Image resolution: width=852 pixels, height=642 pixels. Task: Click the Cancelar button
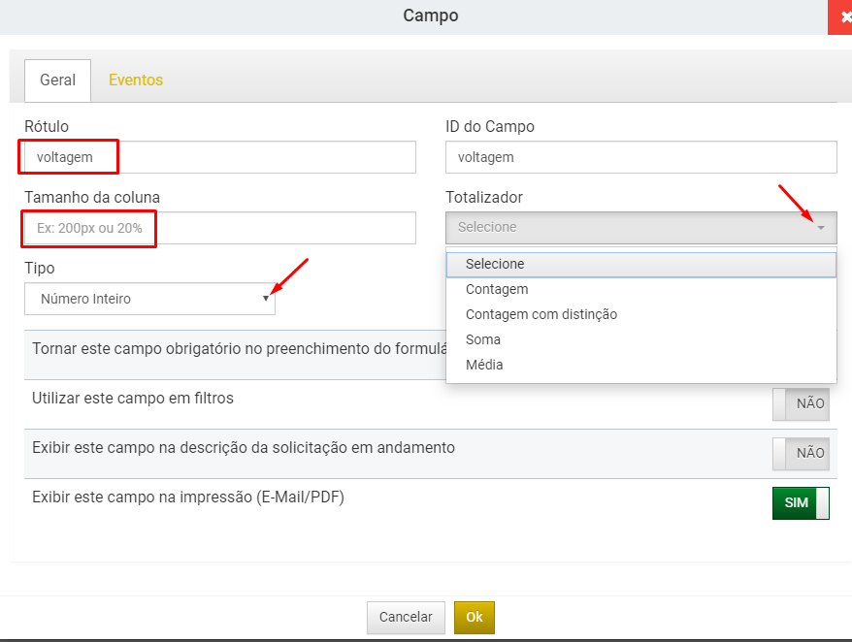click(406, 618)
